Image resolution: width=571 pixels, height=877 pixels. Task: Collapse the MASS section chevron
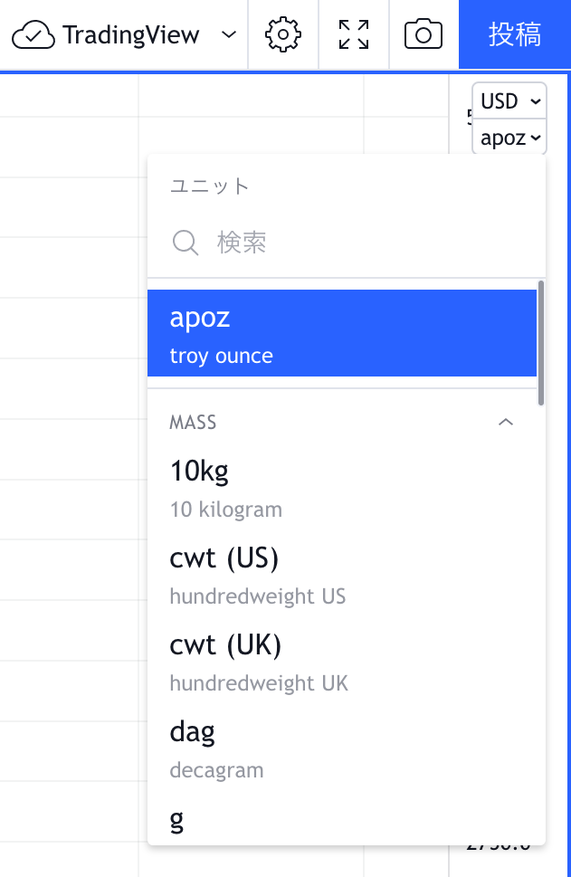pyautogui.click(x=507, y=423)
